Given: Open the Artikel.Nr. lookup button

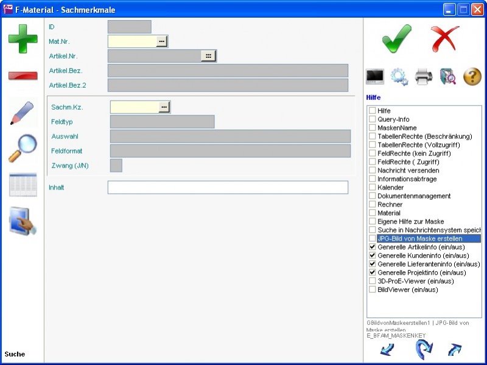Looking at the screenshot, I should tap(208, 56).
